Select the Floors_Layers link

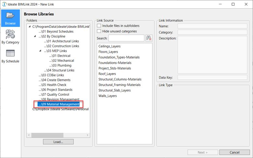click(108, 52)
